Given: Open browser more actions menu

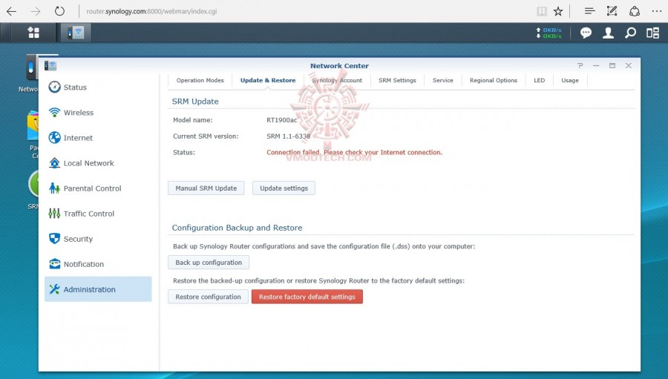Looking at the screenshot, I should tap(657, 12).
